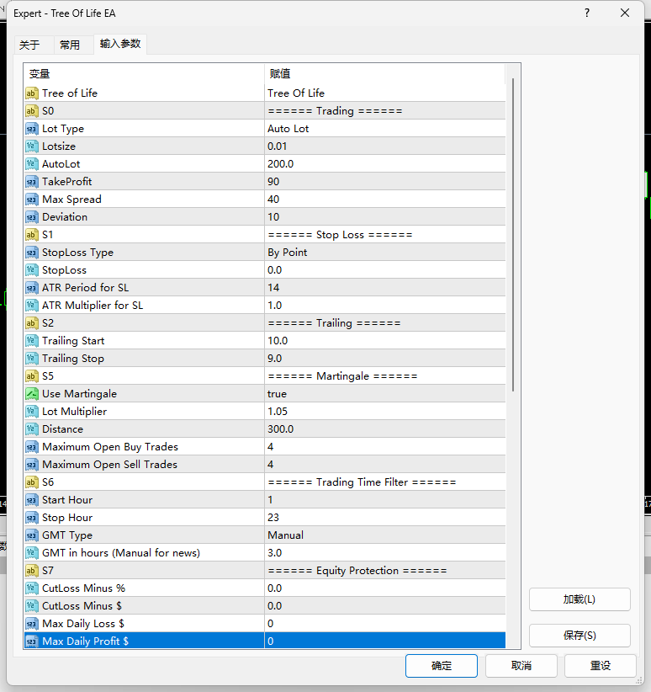Reset parameters using 重设 button
Viewport: 651px width, 692px height.
point(601,666)
